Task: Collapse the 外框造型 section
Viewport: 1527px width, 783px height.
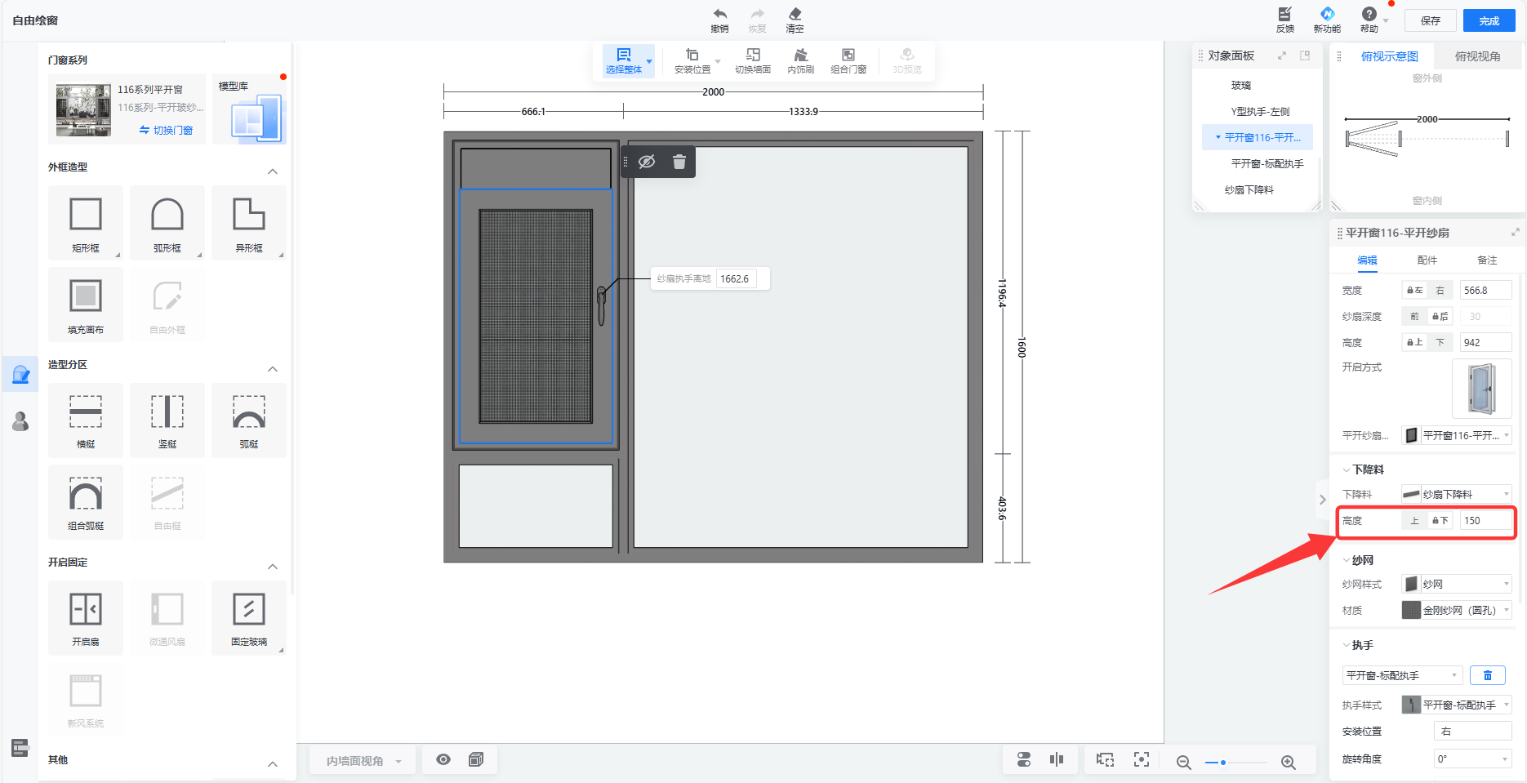Action: click(273, 171)
